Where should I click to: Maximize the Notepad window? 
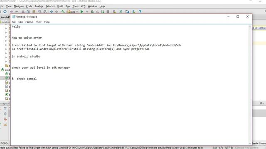click(238, 17)
